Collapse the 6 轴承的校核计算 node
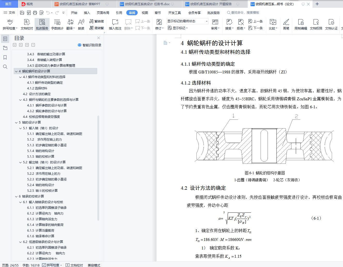The height and width of the screenshot is (267, 343). (16, 196)
